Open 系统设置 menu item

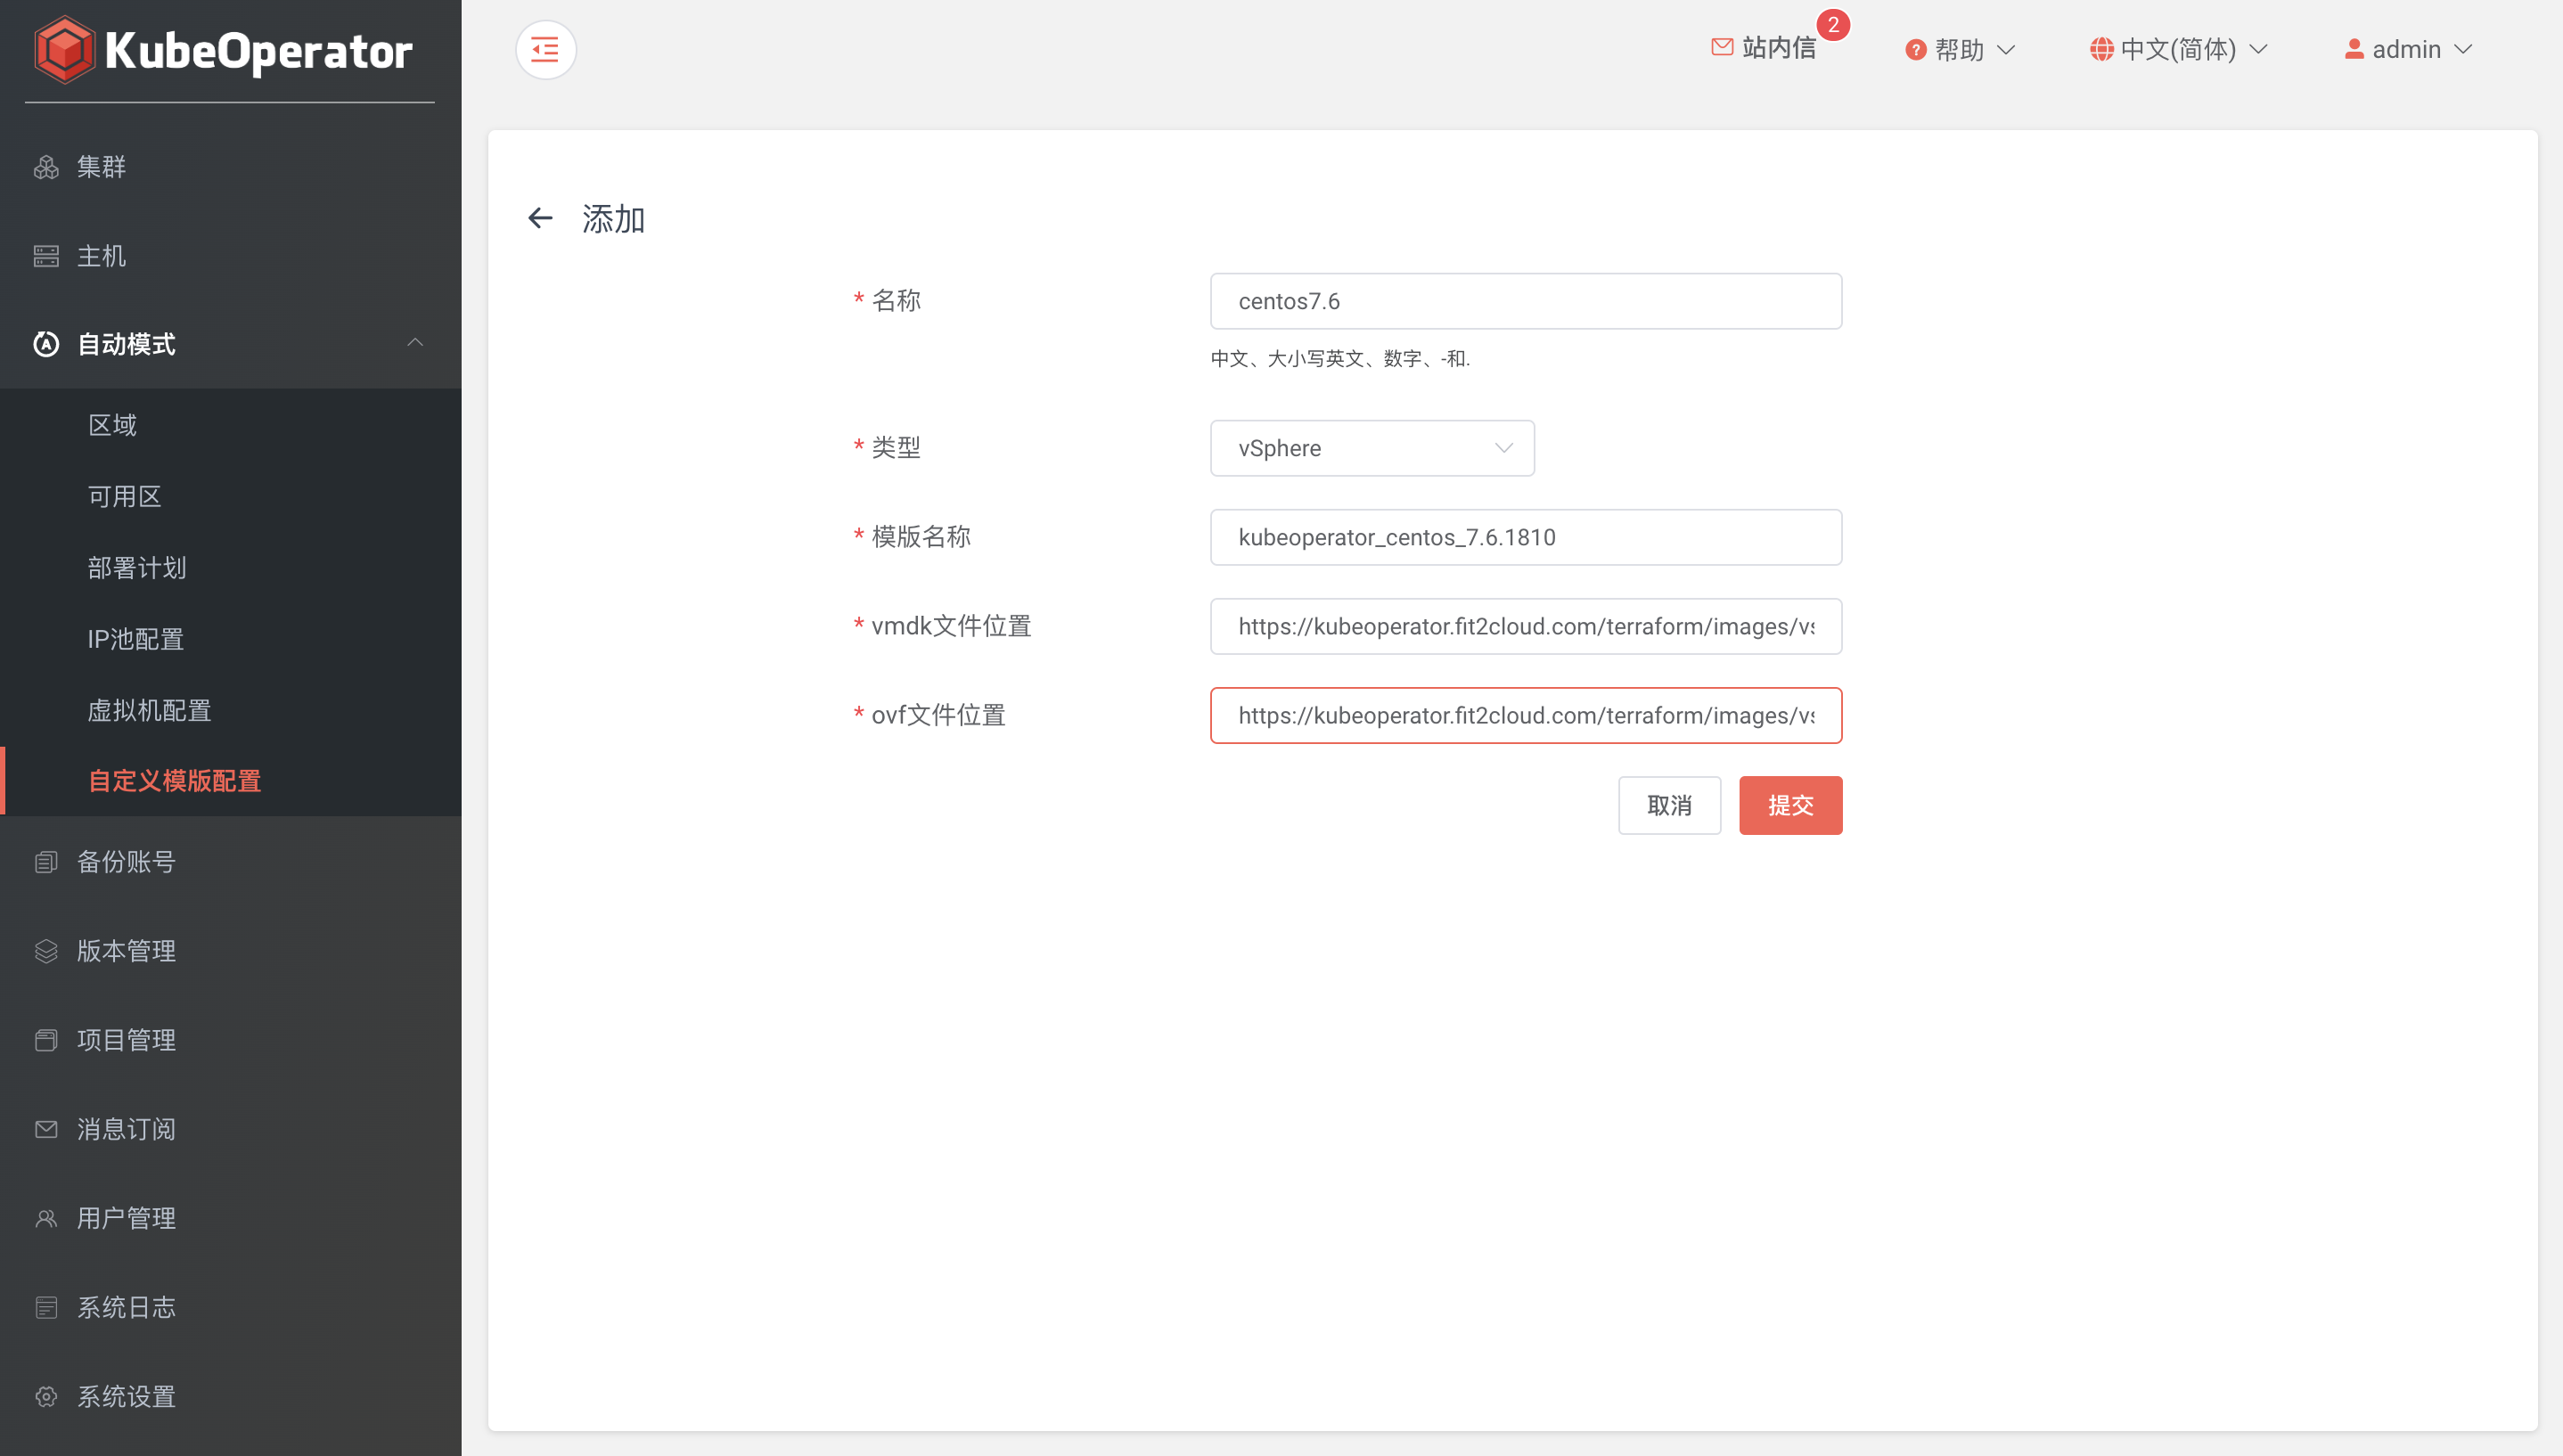tap(231, 1396)
